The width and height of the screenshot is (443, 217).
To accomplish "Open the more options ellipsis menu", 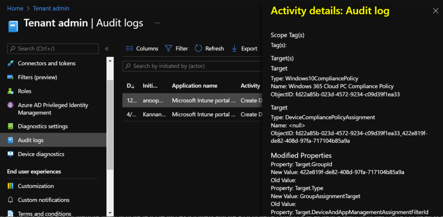I will [157, 23].
